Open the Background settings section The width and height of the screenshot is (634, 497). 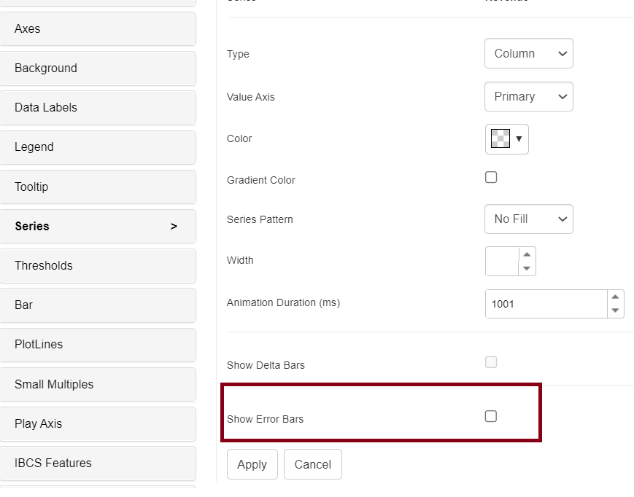(x=98, y=68)
